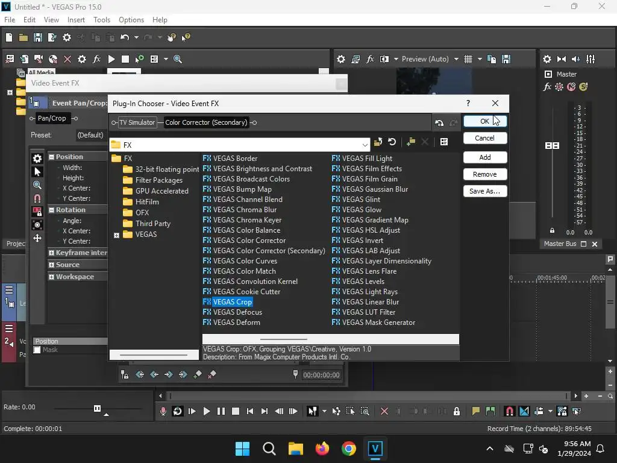Open Project Properties gear in main toolbar
Screen dimensions: 617x463
[67, 37]
